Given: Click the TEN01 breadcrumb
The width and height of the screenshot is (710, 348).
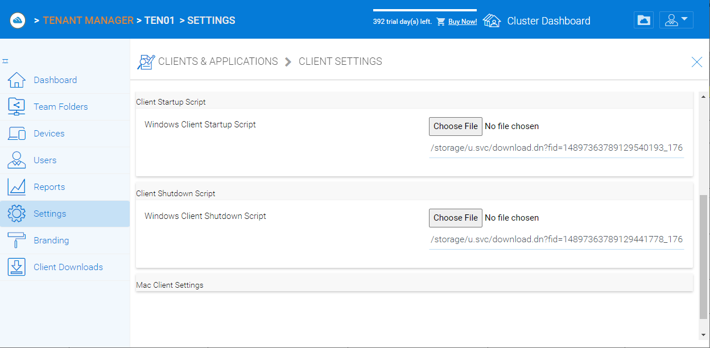Looking at the screenshot, I should 159,20.
